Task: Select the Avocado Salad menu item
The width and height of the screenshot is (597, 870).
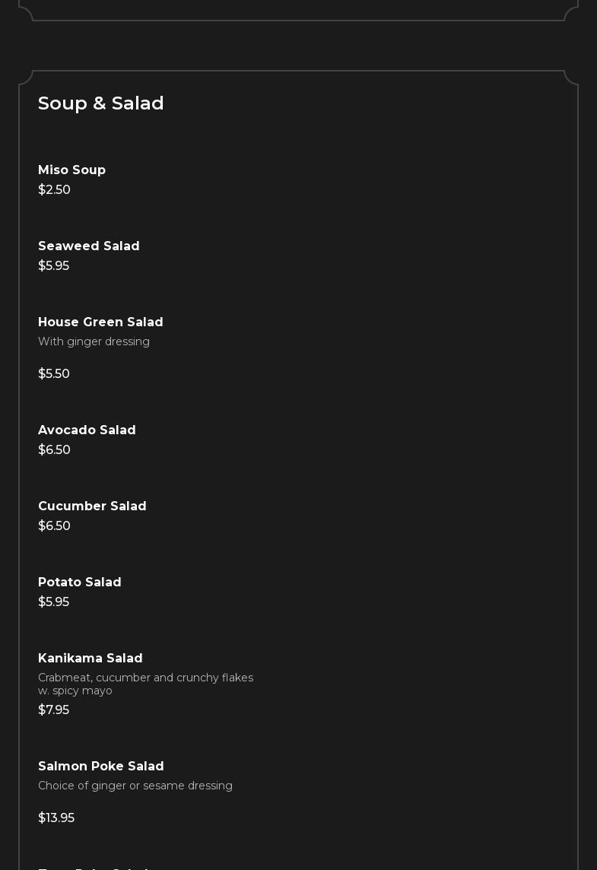Action: point(87,430)
